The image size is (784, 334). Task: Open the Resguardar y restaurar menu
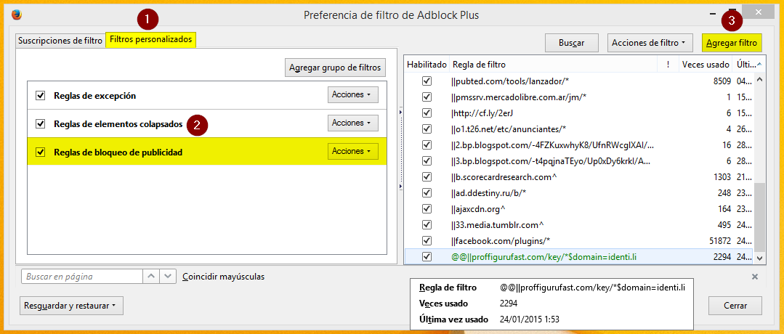[x=71, y=306]
